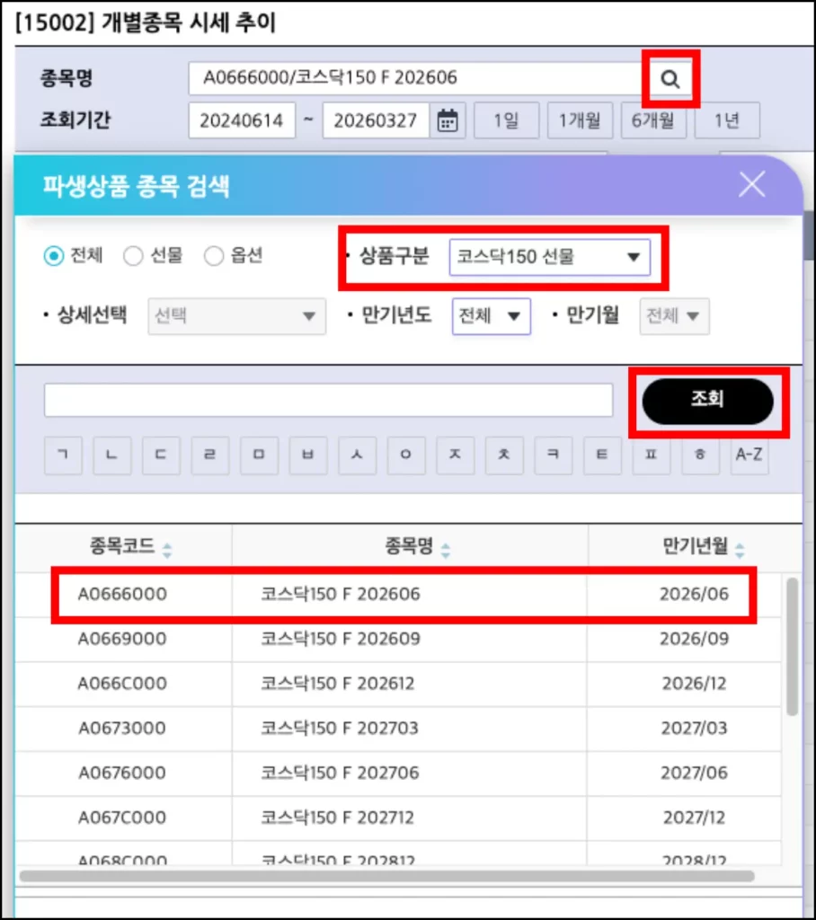Close the 파생상품 종목 검색 dialog with X
Image resolution: width=816 pixels, height=920 pixels.
click(751, 184)
